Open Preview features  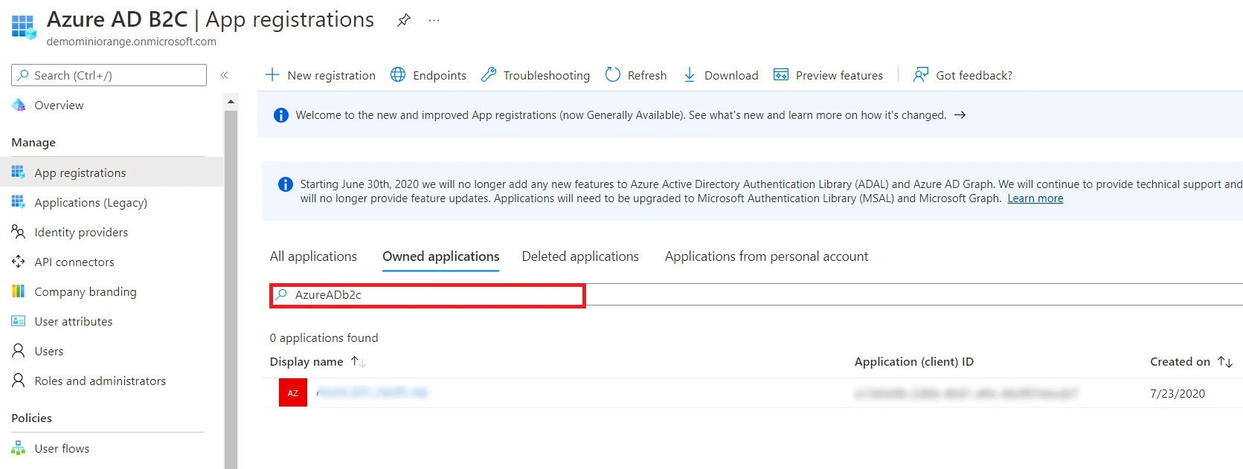click(x=828, y=75)
